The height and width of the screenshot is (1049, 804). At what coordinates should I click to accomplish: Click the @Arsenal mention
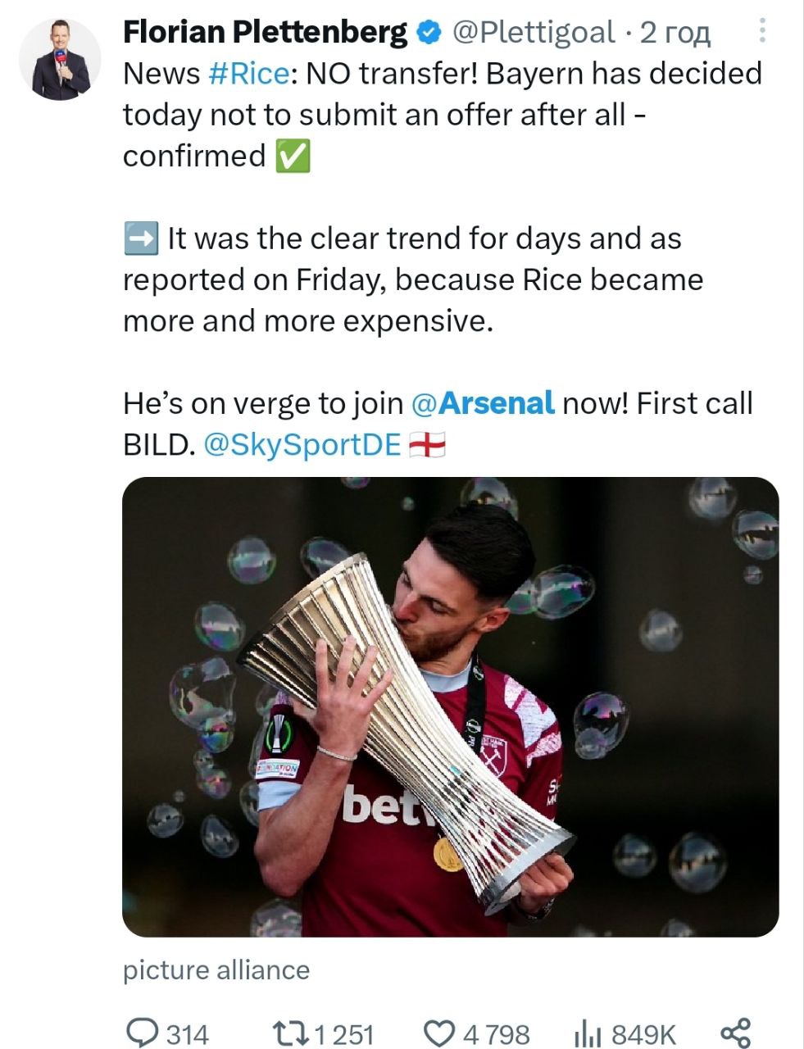482,403
